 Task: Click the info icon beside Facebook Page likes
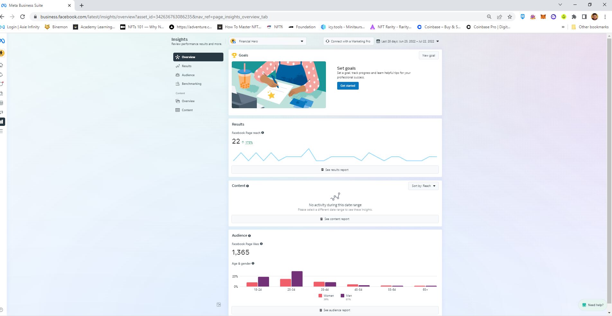pos(261,244)
